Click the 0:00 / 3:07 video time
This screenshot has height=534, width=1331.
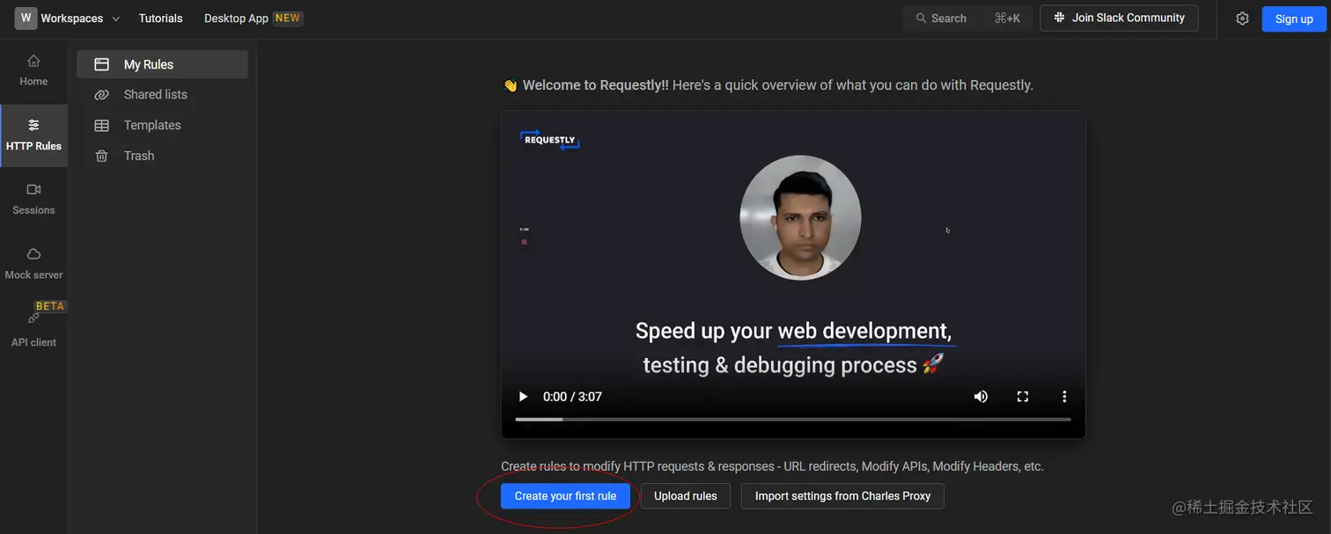point(572,397)
